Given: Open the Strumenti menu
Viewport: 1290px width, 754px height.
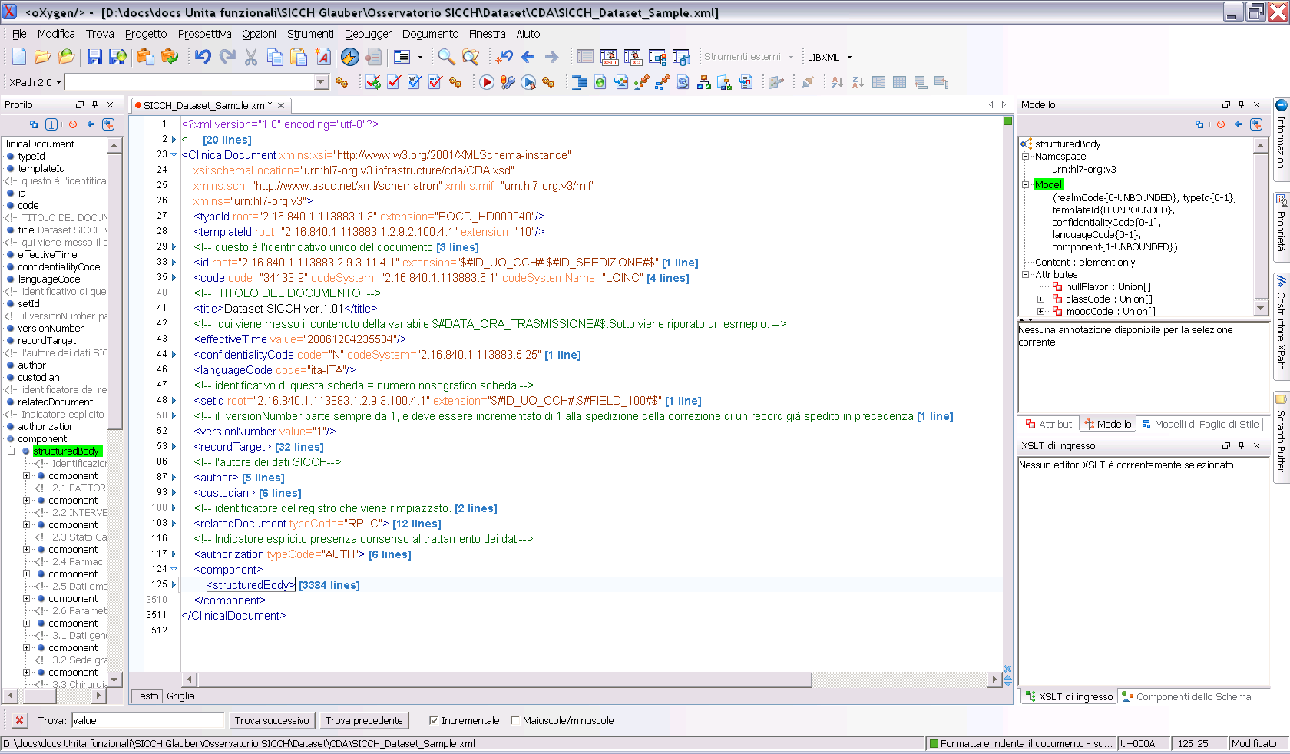Looking at the screenshot, I should pyautogui.click(x=310, y=34).
